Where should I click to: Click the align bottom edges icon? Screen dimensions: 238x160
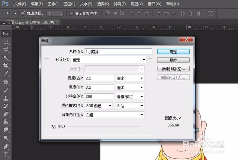122,13
